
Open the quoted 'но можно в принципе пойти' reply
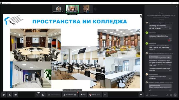point(160,57)
